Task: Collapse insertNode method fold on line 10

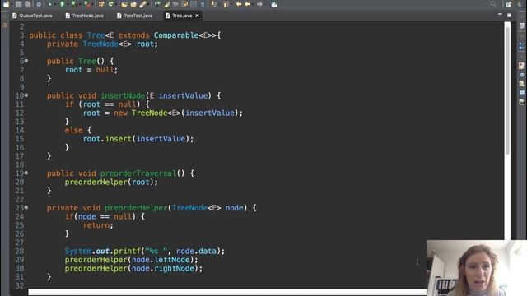Action: point(26,95)
